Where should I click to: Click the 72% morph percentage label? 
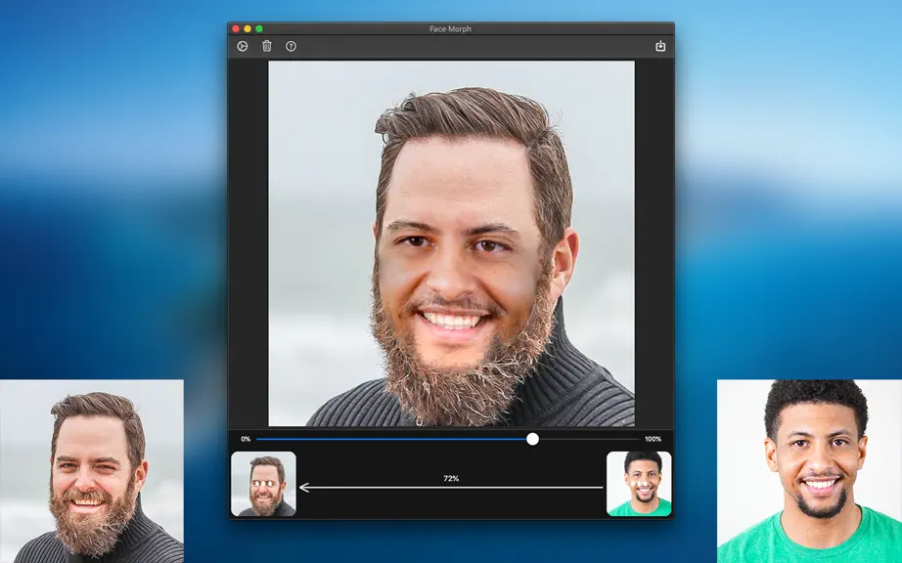(x=451, y=478)
